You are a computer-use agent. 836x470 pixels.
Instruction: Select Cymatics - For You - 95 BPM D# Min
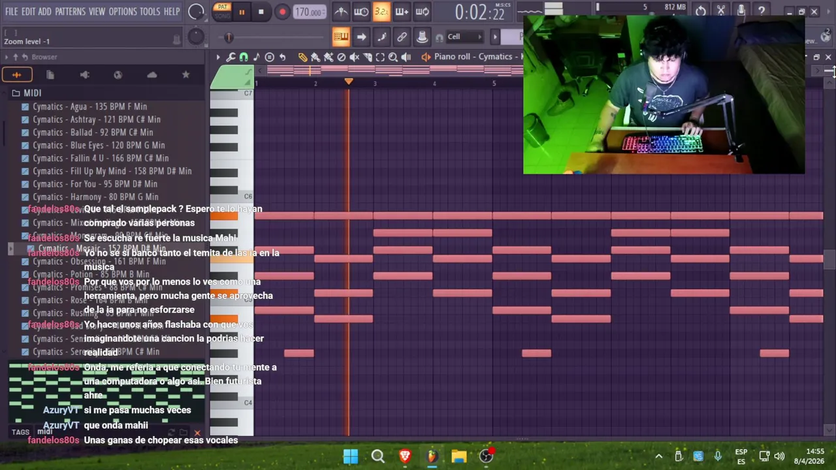(95, 184)
